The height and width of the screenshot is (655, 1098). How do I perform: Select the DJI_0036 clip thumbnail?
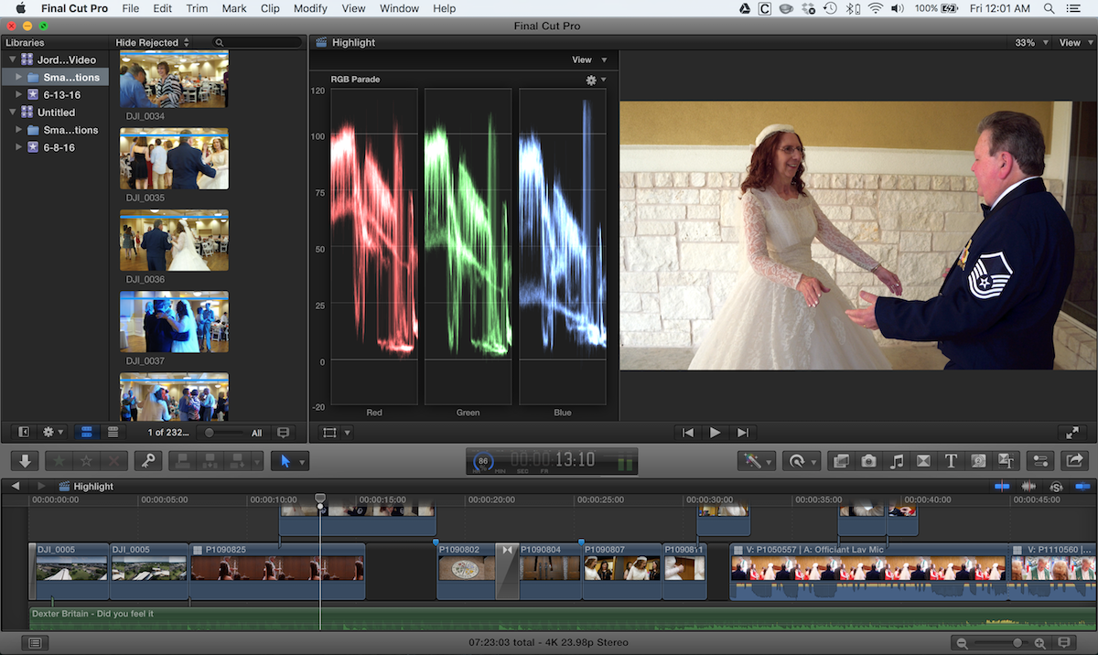pyautogui.click(x=174, y=242)
